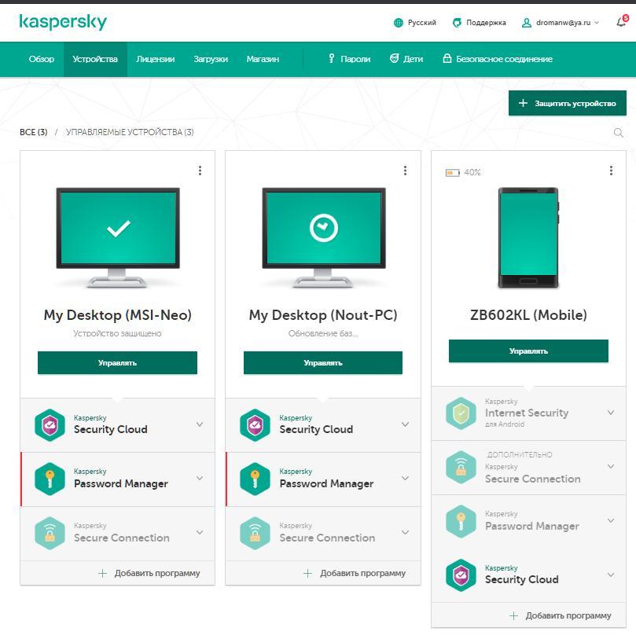Go to the Лицензии tab
This screenshot has height=639, width=636.
click(x=156, y=59)
